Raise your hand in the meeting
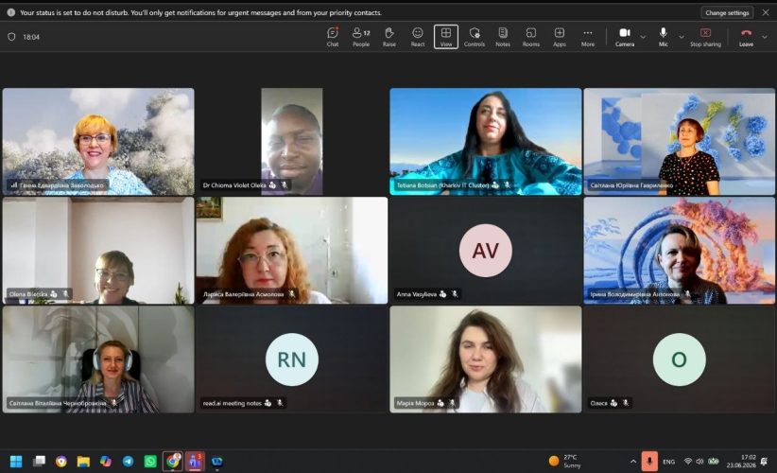 coord(389,37)
